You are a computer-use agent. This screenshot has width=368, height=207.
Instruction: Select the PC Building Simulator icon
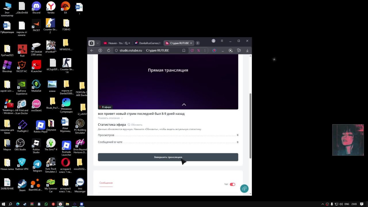(80, 127)
